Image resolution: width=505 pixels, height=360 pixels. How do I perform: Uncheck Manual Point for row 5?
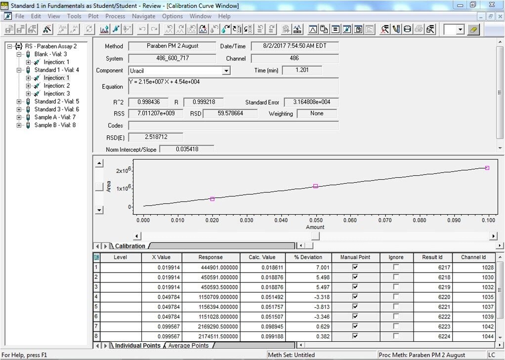coord(355,306)
